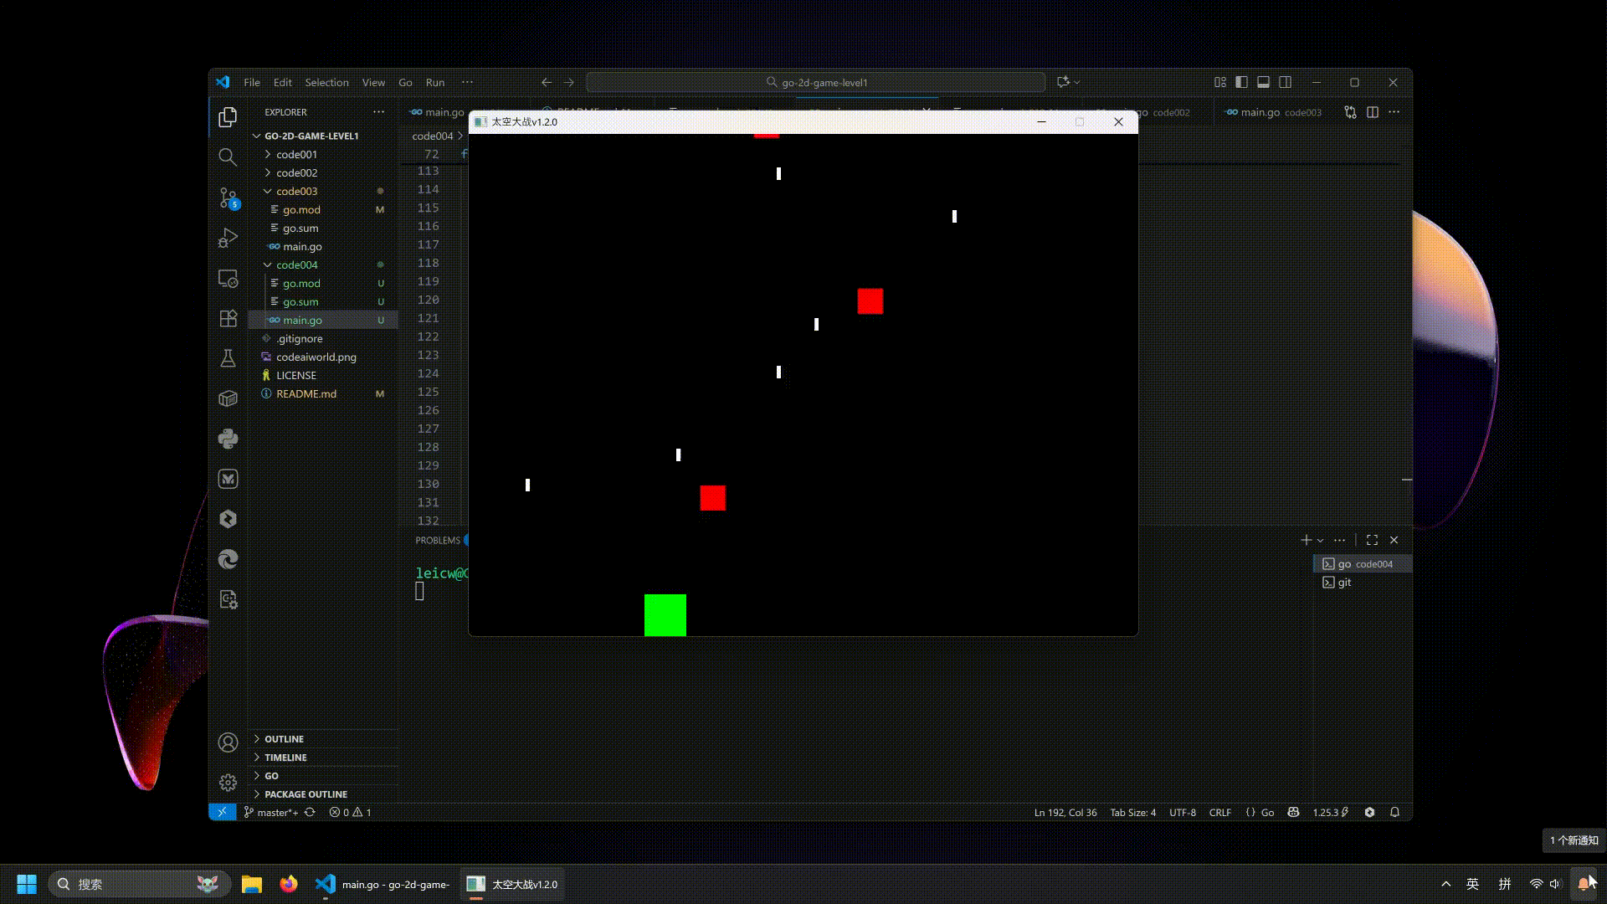The width and height of the screenshot is (1607, 904).
Task: Open the Accounts icon
Action: (228, 742)
